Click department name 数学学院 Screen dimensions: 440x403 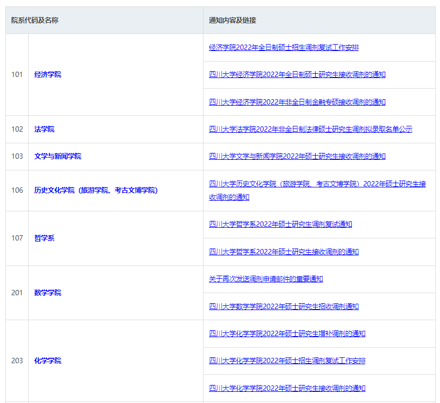point(48,293)
